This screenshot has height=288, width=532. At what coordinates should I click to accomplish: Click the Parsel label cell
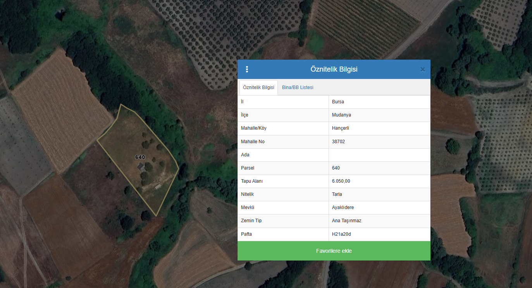[x=283, y=168]
